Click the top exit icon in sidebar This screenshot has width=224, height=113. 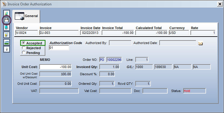[7, 13]
